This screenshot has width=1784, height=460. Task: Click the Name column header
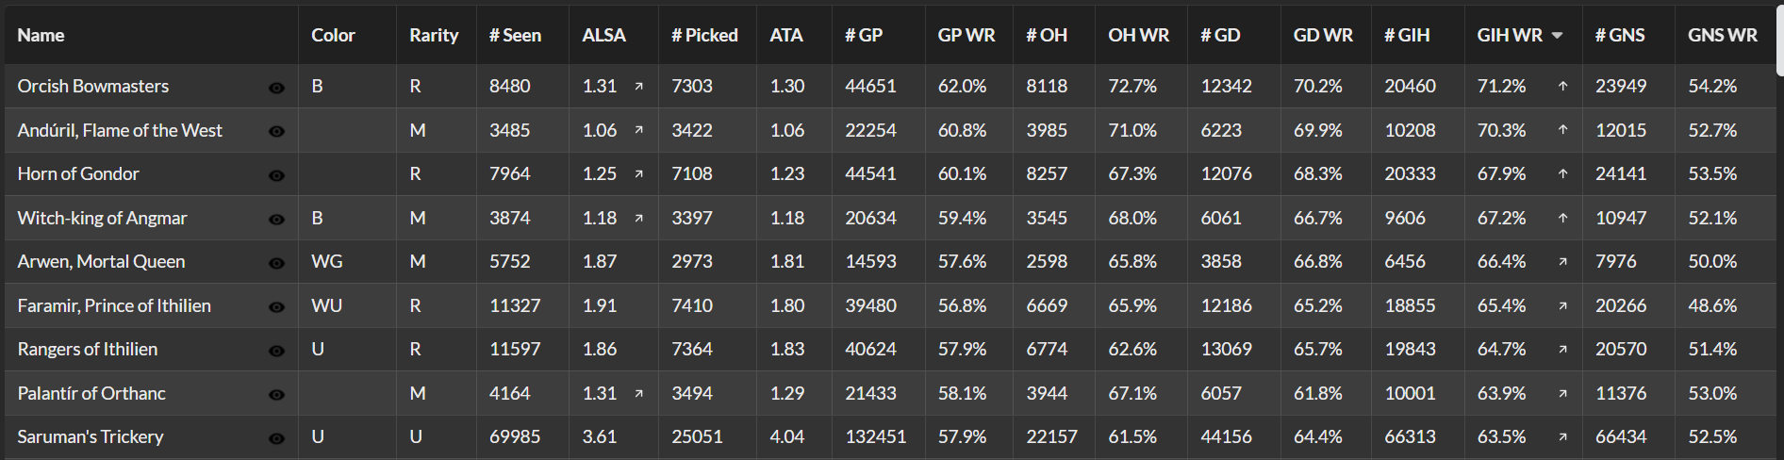[41, 36]
